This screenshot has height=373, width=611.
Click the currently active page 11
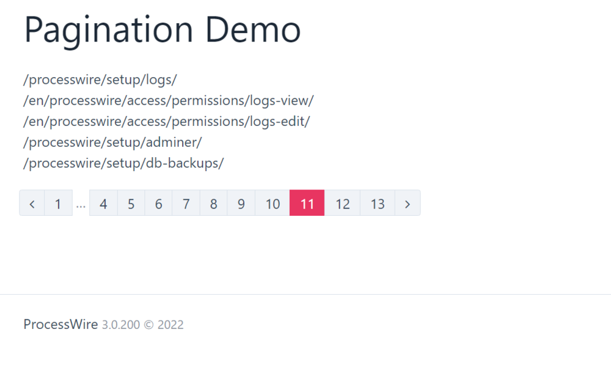[306, 203]
